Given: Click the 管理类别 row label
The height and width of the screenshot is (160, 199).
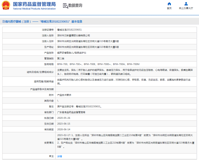Looking at the screenshot, I should tap(49, 58).
